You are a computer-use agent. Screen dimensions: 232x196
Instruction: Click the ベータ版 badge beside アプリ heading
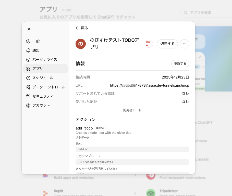coord(66,10)
